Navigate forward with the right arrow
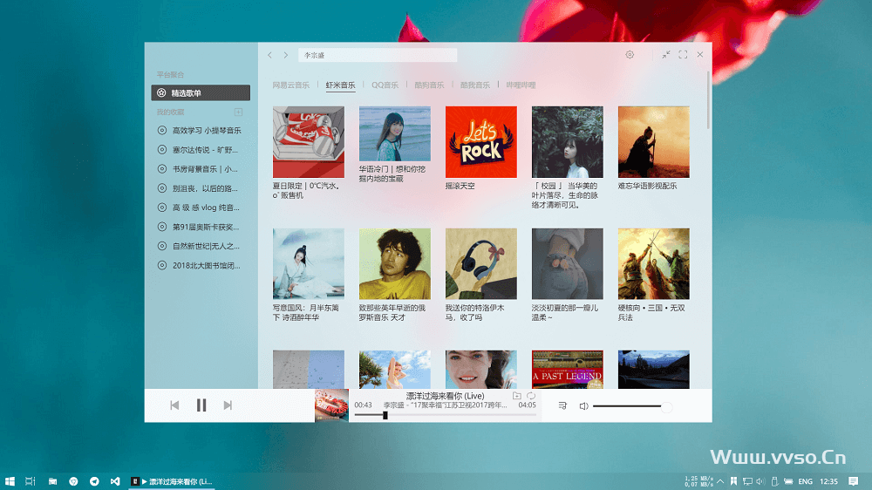Image resolution: width=872 pixels, height=490 pixels. point(285,55)
